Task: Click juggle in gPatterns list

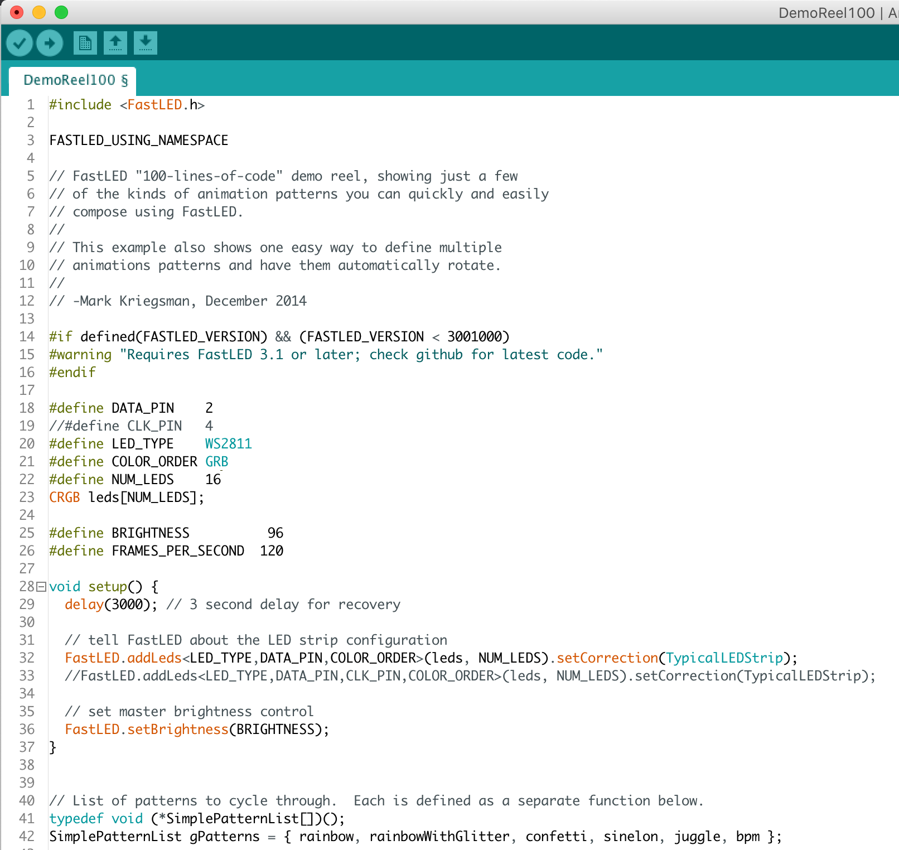Action: 697,837
